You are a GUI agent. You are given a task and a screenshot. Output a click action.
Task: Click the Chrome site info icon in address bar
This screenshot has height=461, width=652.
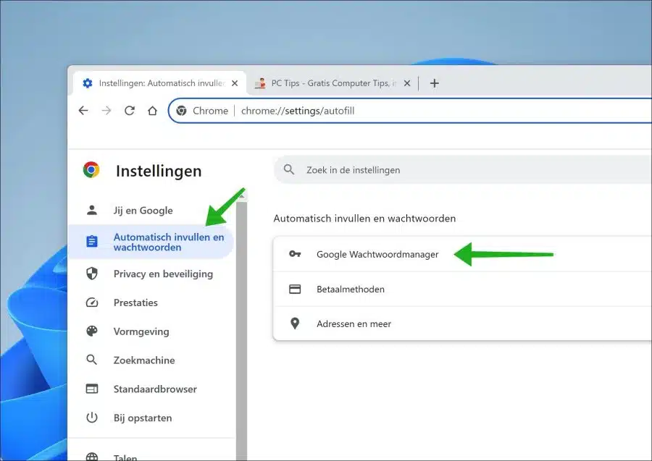[x=181, y=111]
